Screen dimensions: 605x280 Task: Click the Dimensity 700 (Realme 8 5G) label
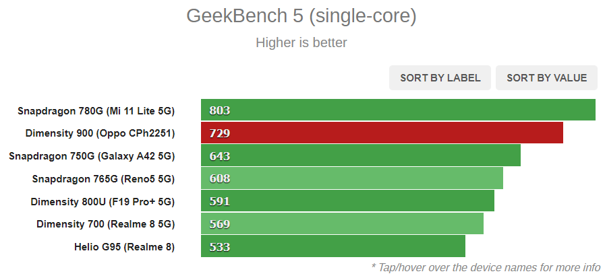coord(105,224)
